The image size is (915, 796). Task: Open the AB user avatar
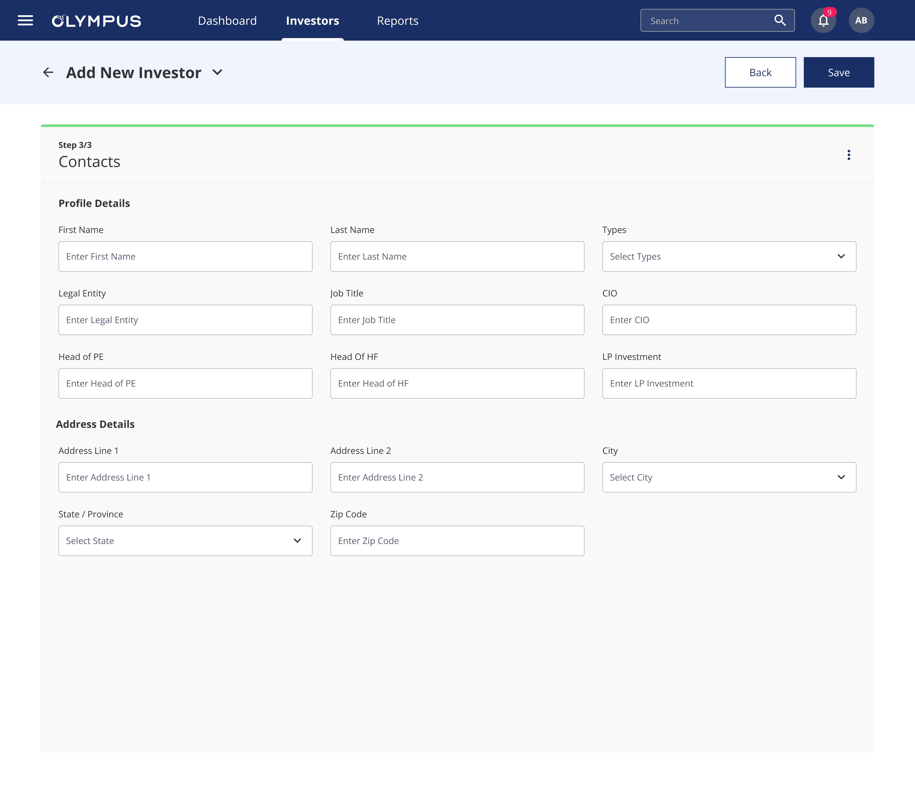pos(861,20)
